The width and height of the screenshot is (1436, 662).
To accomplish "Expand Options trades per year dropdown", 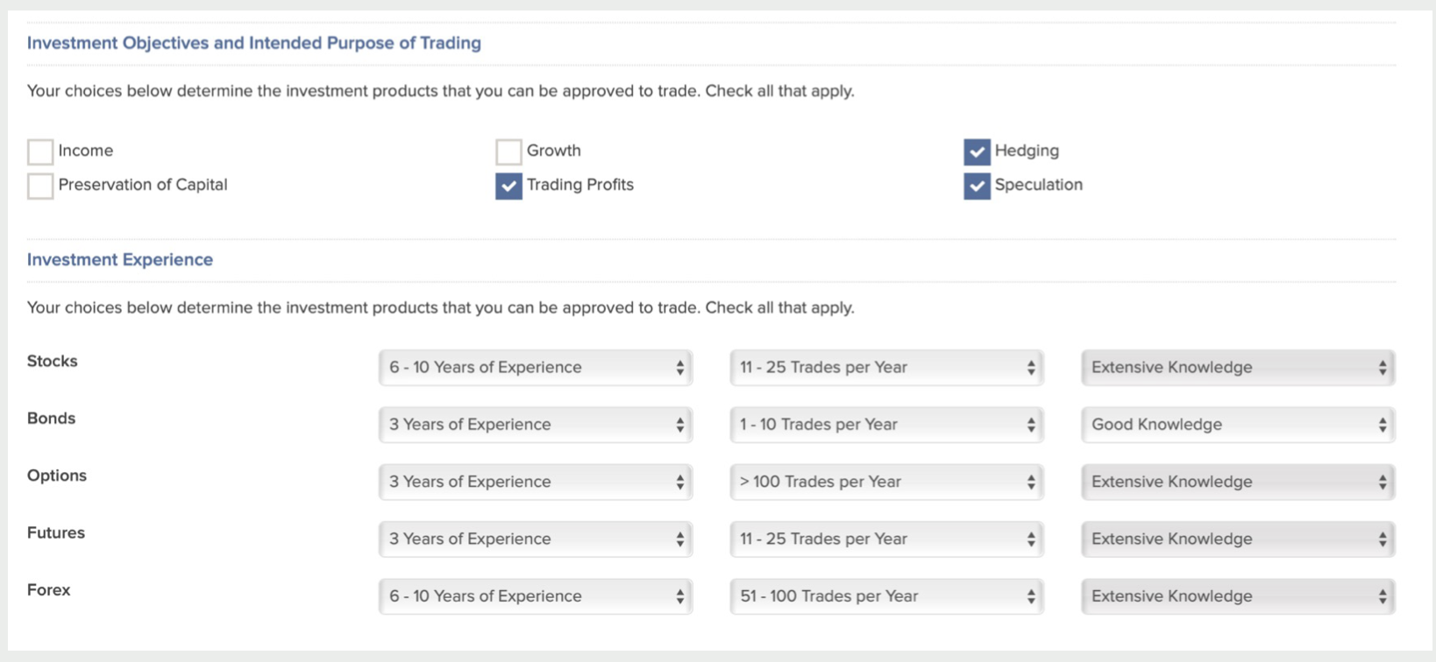I will [x=886, y=482].
